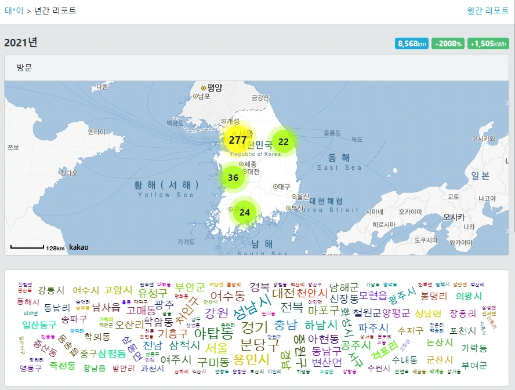
Task: Select 장흥리 in the word cloud
Action: 463,313
